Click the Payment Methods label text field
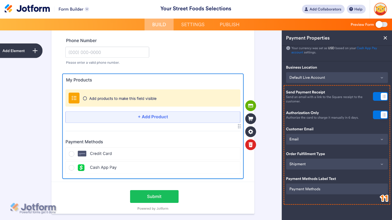Screen dimensions: 392x220 click(337, 189)
